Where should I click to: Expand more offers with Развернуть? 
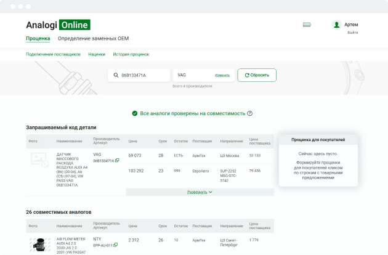(x=200, y=192)
